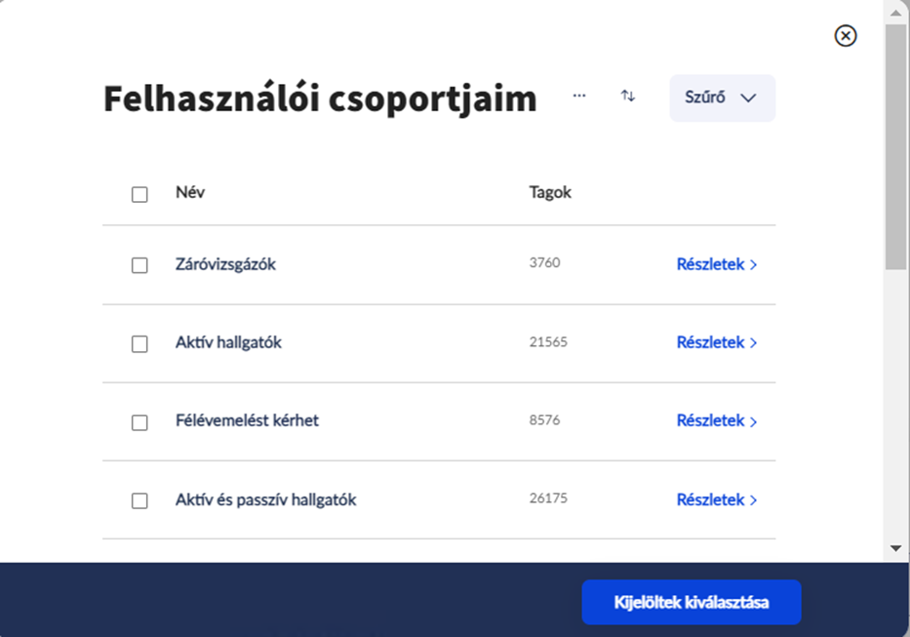The height and width of the screenshot is (637, 910).
Task: Click the vertical scrollbar thumb
Action: coord(896,146)
